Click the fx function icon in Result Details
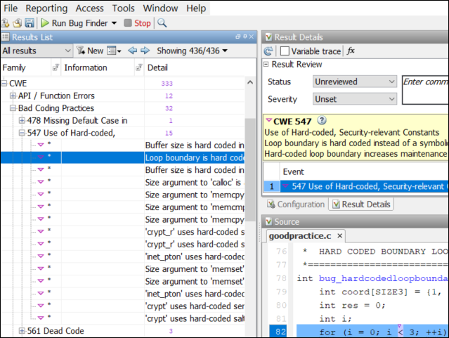Viewport: 449px width, 338px height. (351, 51)
